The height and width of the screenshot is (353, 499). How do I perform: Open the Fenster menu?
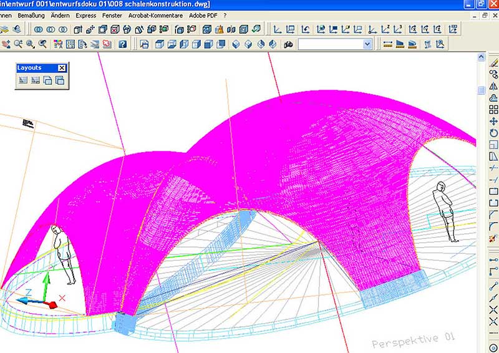(113, 14)
